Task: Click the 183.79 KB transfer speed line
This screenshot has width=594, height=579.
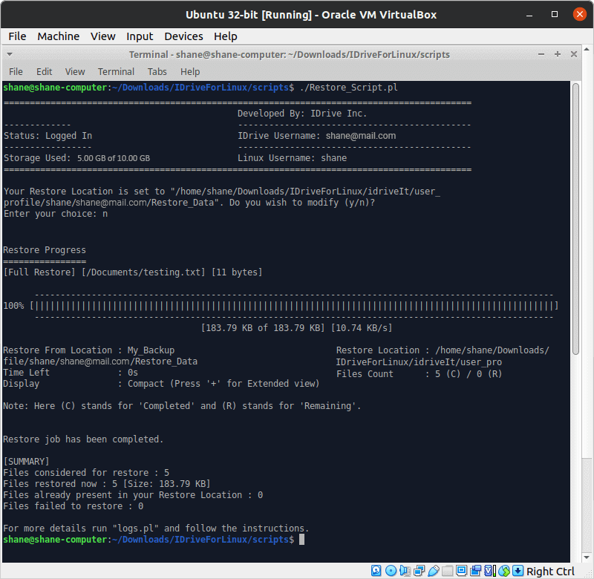Action: click(296, 328)
